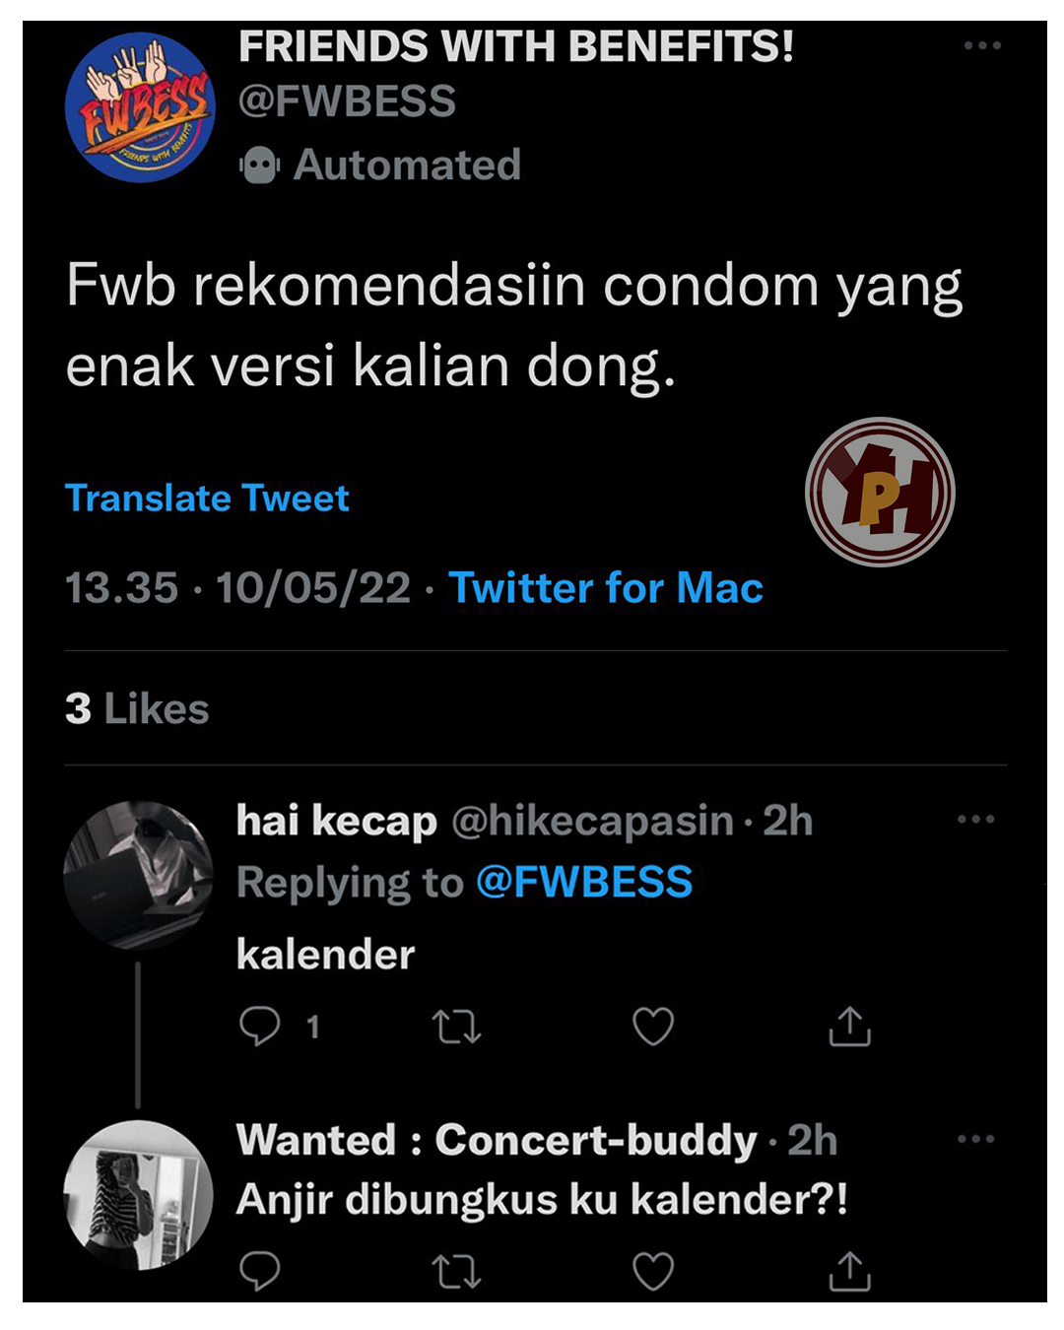The height and width of the screenshot is (1330, 1064).
Task: Open hai kecap's profile avatar
Action: point(138,875)
